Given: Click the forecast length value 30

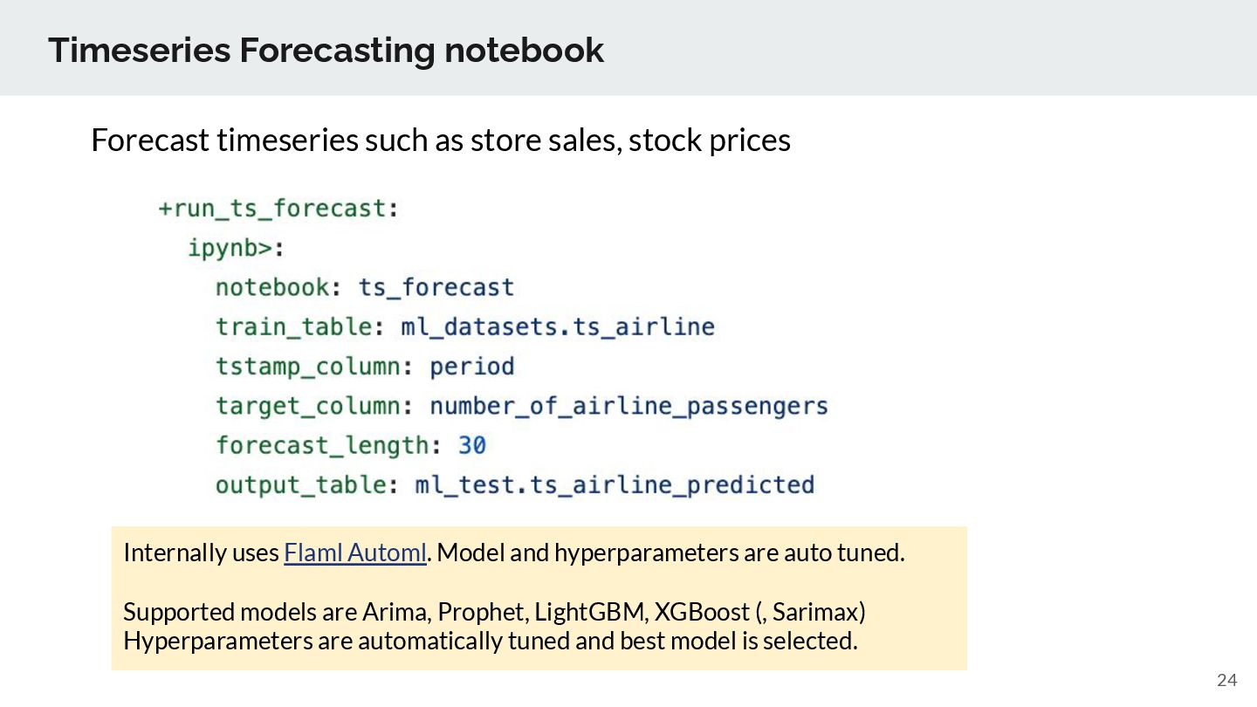Looking at the screenshot, I should [x=472, y=445].
